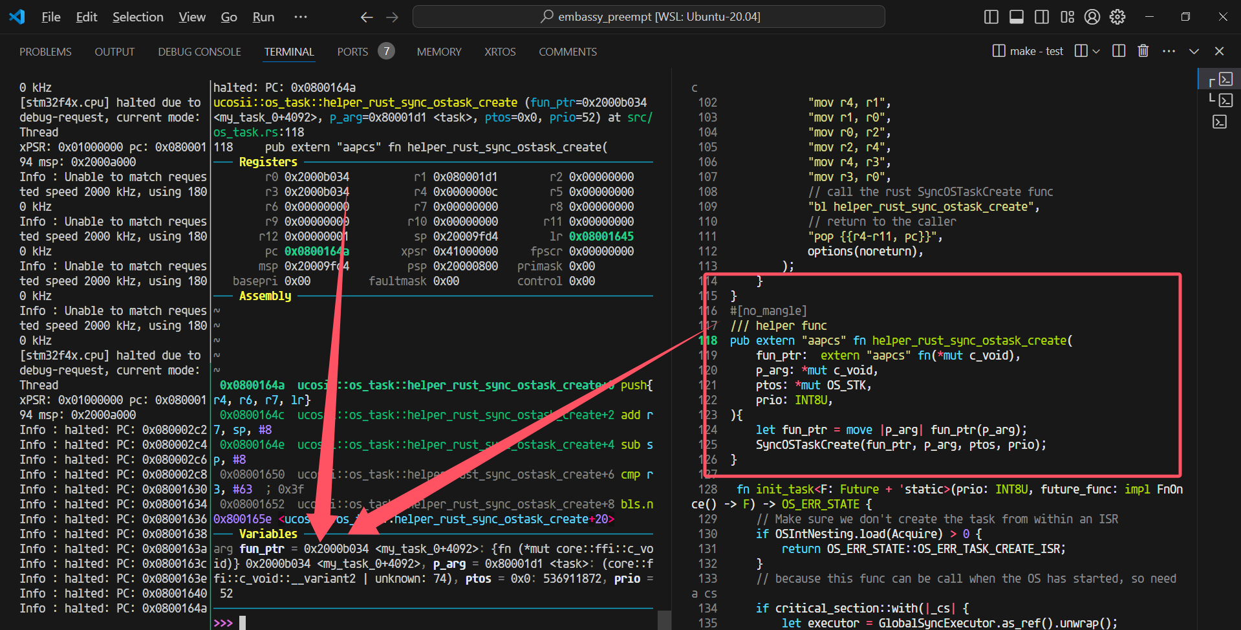Switch to the PROBLEMS tab
Viewport: 1241px width, 630px height.
45,52
